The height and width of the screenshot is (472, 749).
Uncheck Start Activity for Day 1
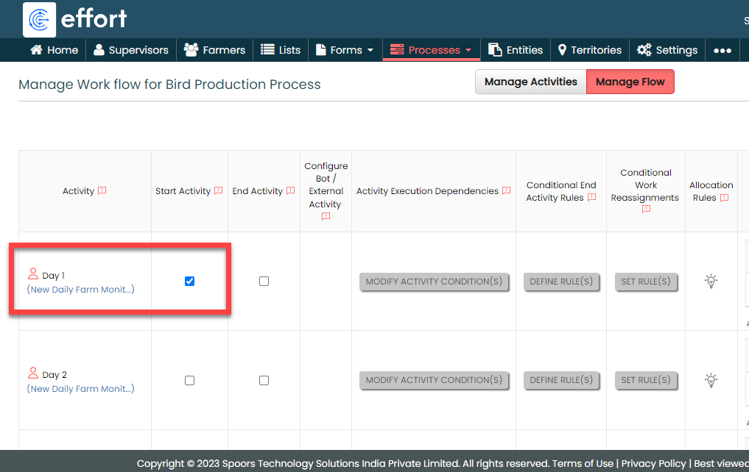click(x=190, y=282)
